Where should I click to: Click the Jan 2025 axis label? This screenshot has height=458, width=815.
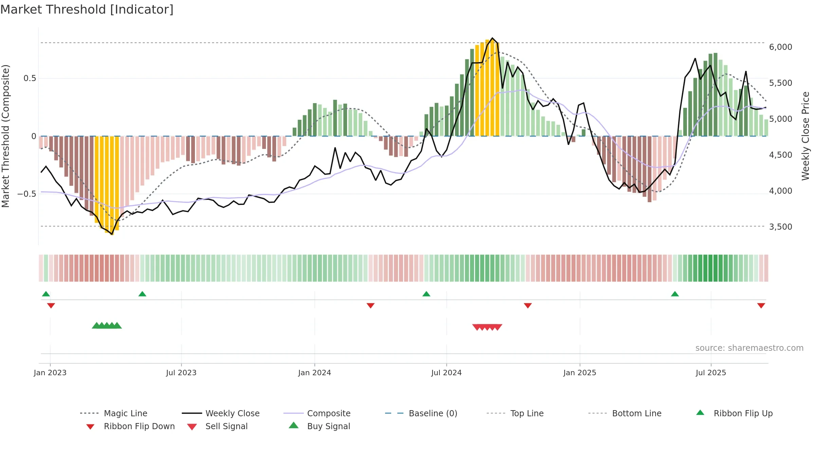tap(580, 373)
